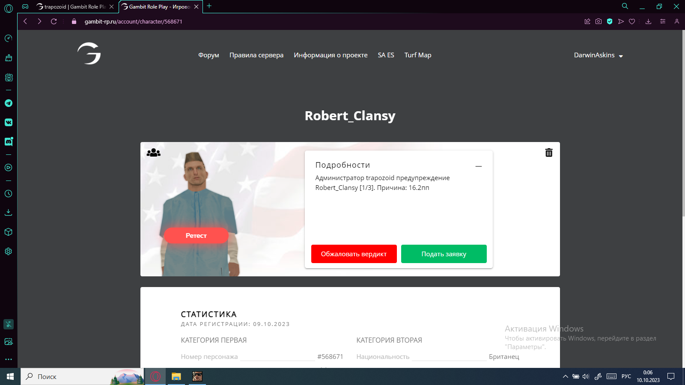Screen dimensions: 685x385
Task: Reload the current page
Action: [54, 21]
